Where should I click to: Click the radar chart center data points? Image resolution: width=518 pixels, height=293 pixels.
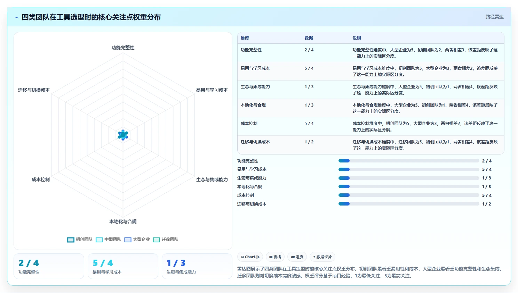point(123,135)
